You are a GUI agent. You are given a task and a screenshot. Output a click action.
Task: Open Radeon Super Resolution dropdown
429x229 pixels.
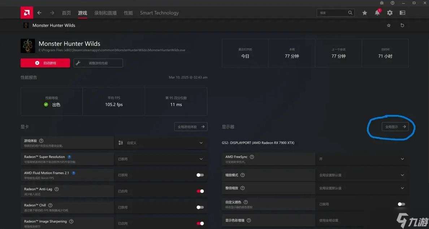click(161, 159)
